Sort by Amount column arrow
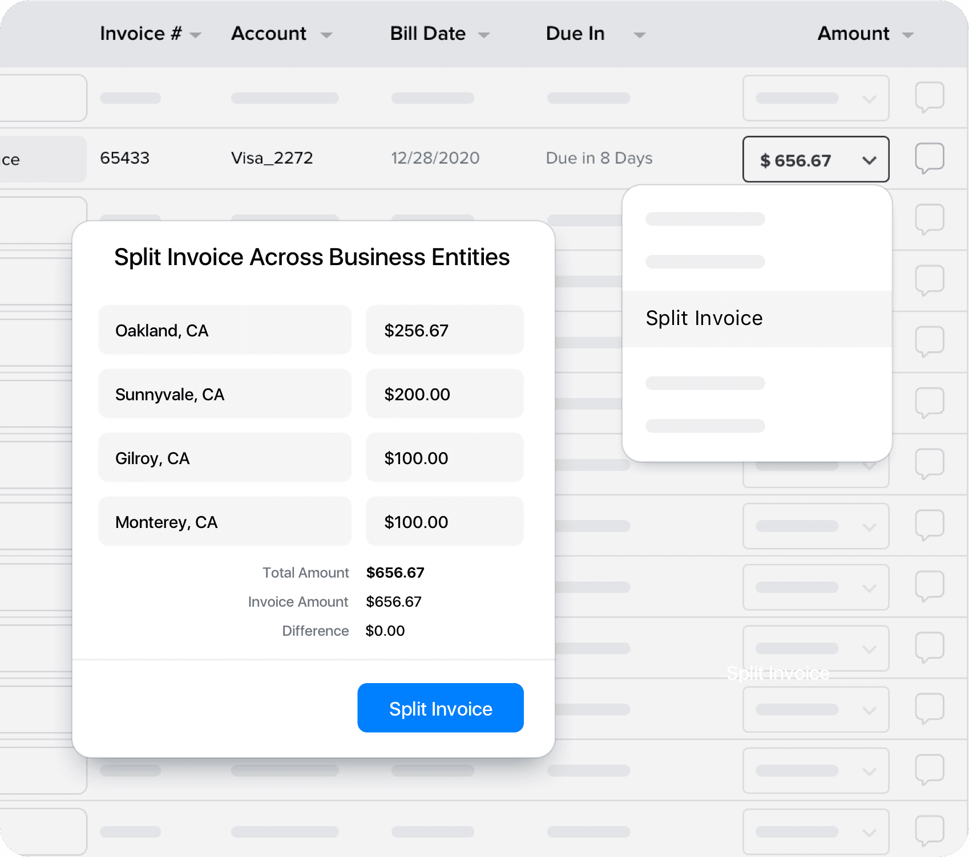Viewport: 969px width, 857px height. click(907, 35)
